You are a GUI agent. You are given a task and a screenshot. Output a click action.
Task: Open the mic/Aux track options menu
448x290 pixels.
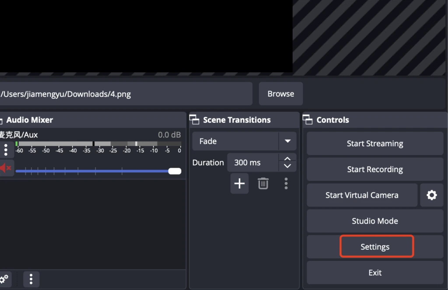(6, 149)
